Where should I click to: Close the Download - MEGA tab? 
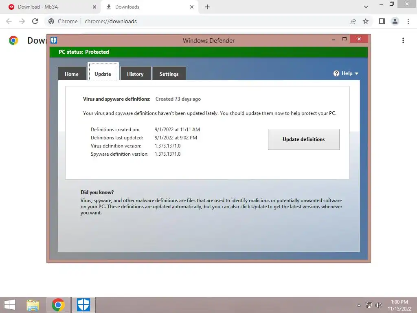click(94, 7)
